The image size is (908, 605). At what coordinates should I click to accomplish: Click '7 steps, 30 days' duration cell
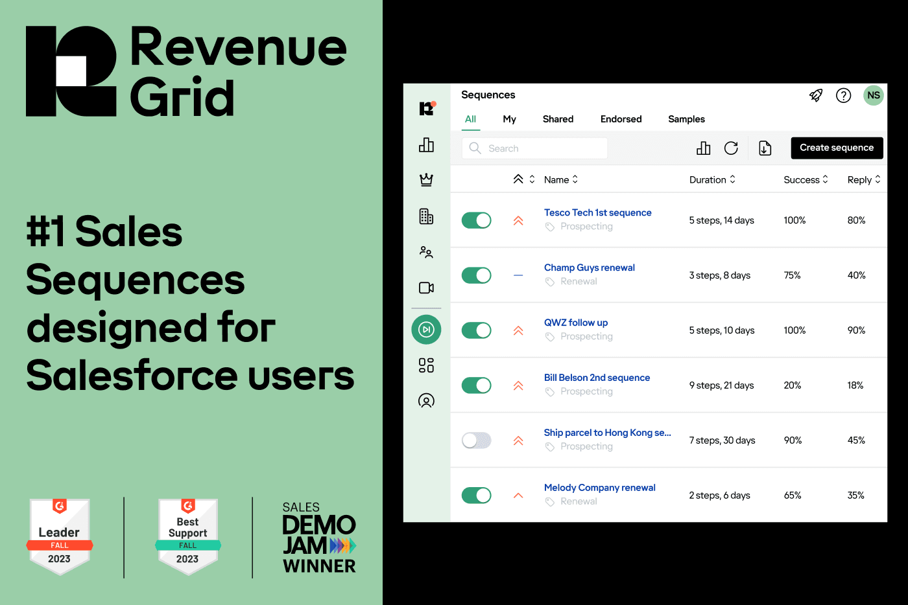(x=722, y=440)
